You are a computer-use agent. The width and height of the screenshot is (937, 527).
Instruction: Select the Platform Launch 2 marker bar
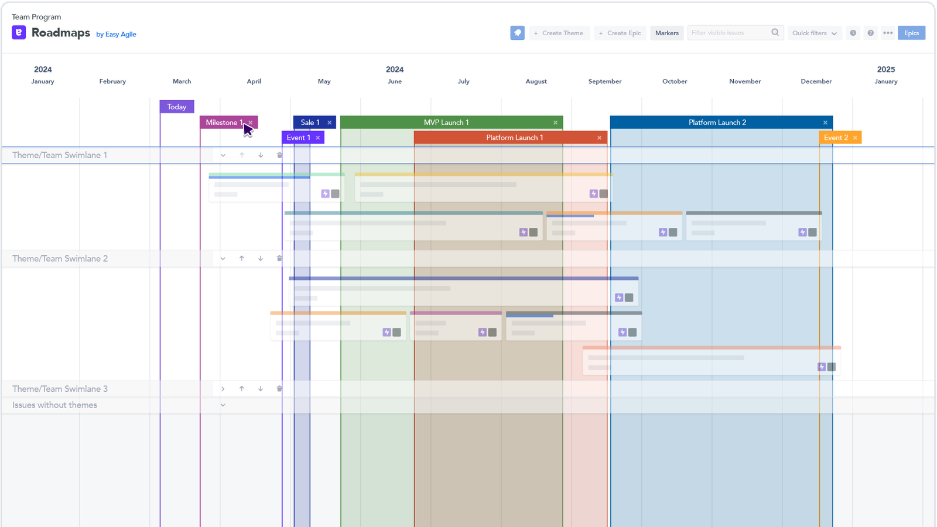[721, 122]
